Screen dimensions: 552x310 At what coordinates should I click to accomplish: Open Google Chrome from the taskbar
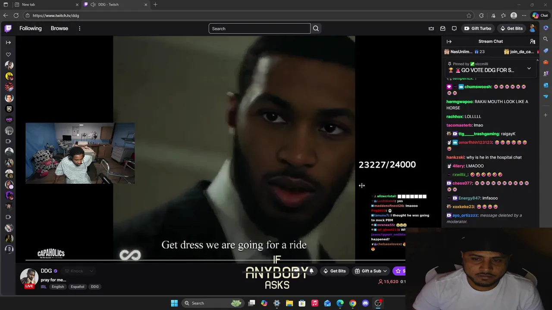[353, 303]
